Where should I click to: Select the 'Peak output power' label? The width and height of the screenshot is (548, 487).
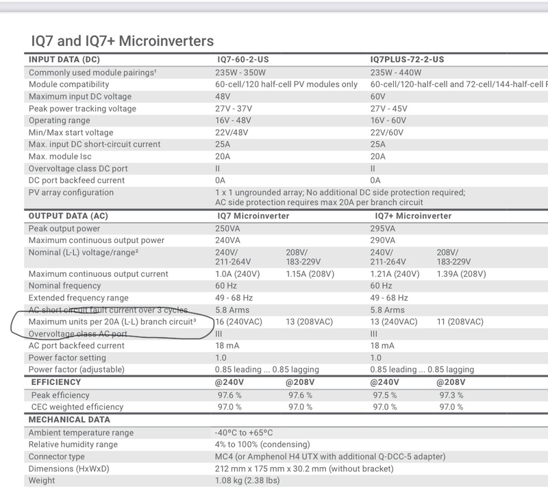[x=64, y=229]
